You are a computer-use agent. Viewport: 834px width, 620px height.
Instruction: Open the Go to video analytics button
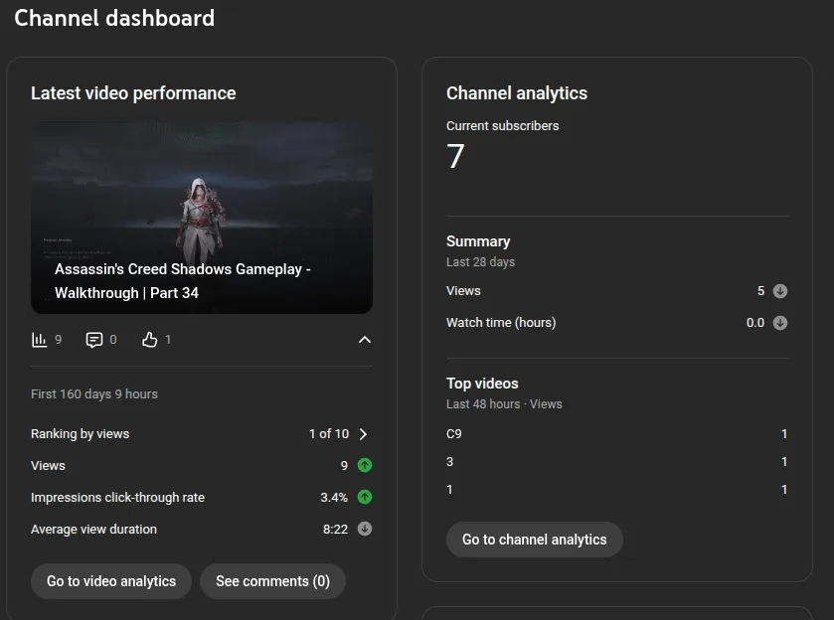coord(111,581)
